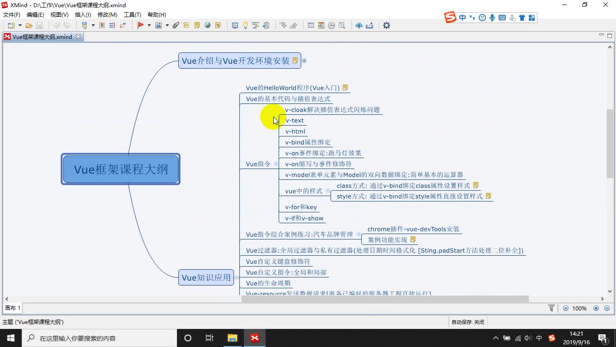The width and height of the screenshot is (616, 347).
Task: Switch to the 画布 1 sheet
Action: coord(12,308)
